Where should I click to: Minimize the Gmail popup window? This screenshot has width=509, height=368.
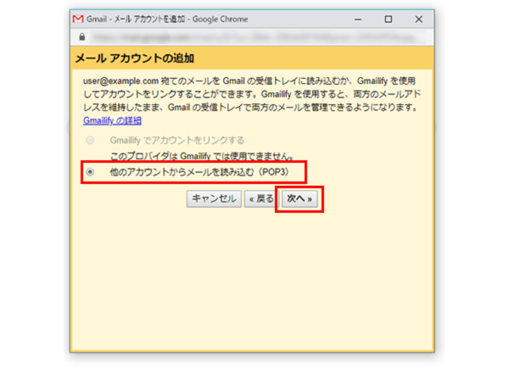coord(358,20)
